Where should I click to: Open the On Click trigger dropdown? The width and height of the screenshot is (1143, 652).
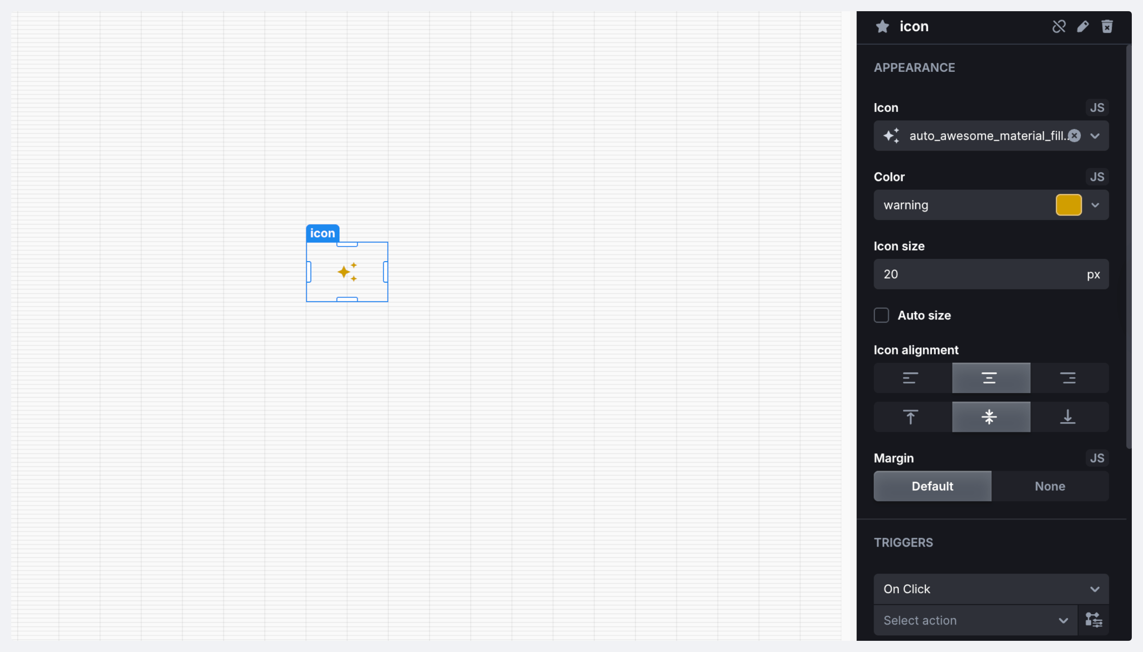(991, 589)
